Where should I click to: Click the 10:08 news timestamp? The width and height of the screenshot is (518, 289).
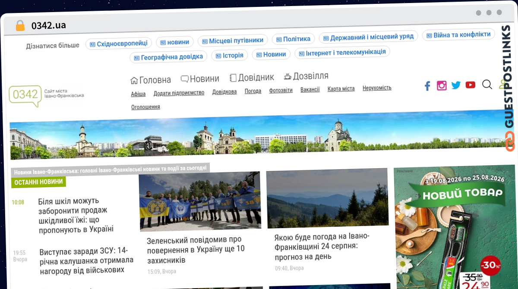click(x=18, y=202)
